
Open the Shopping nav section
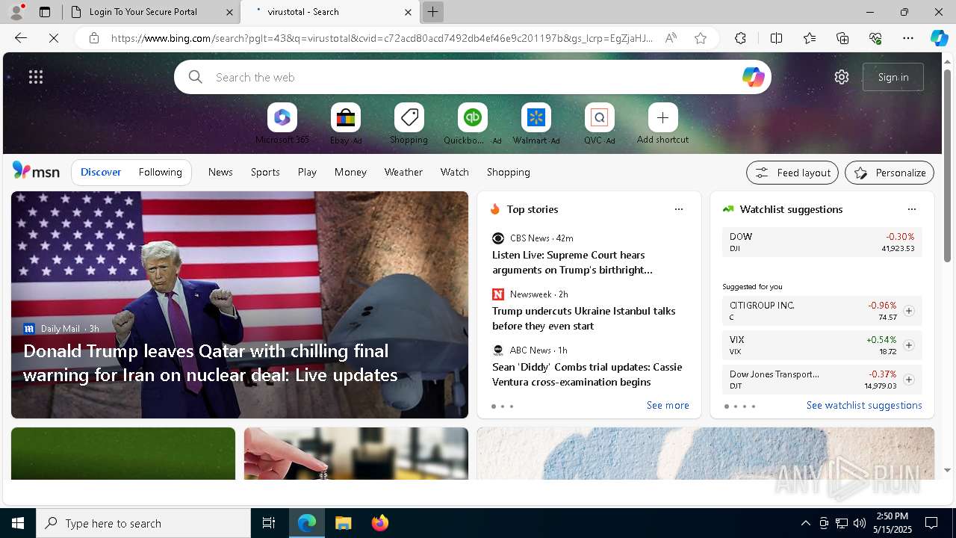coord(509,172)
